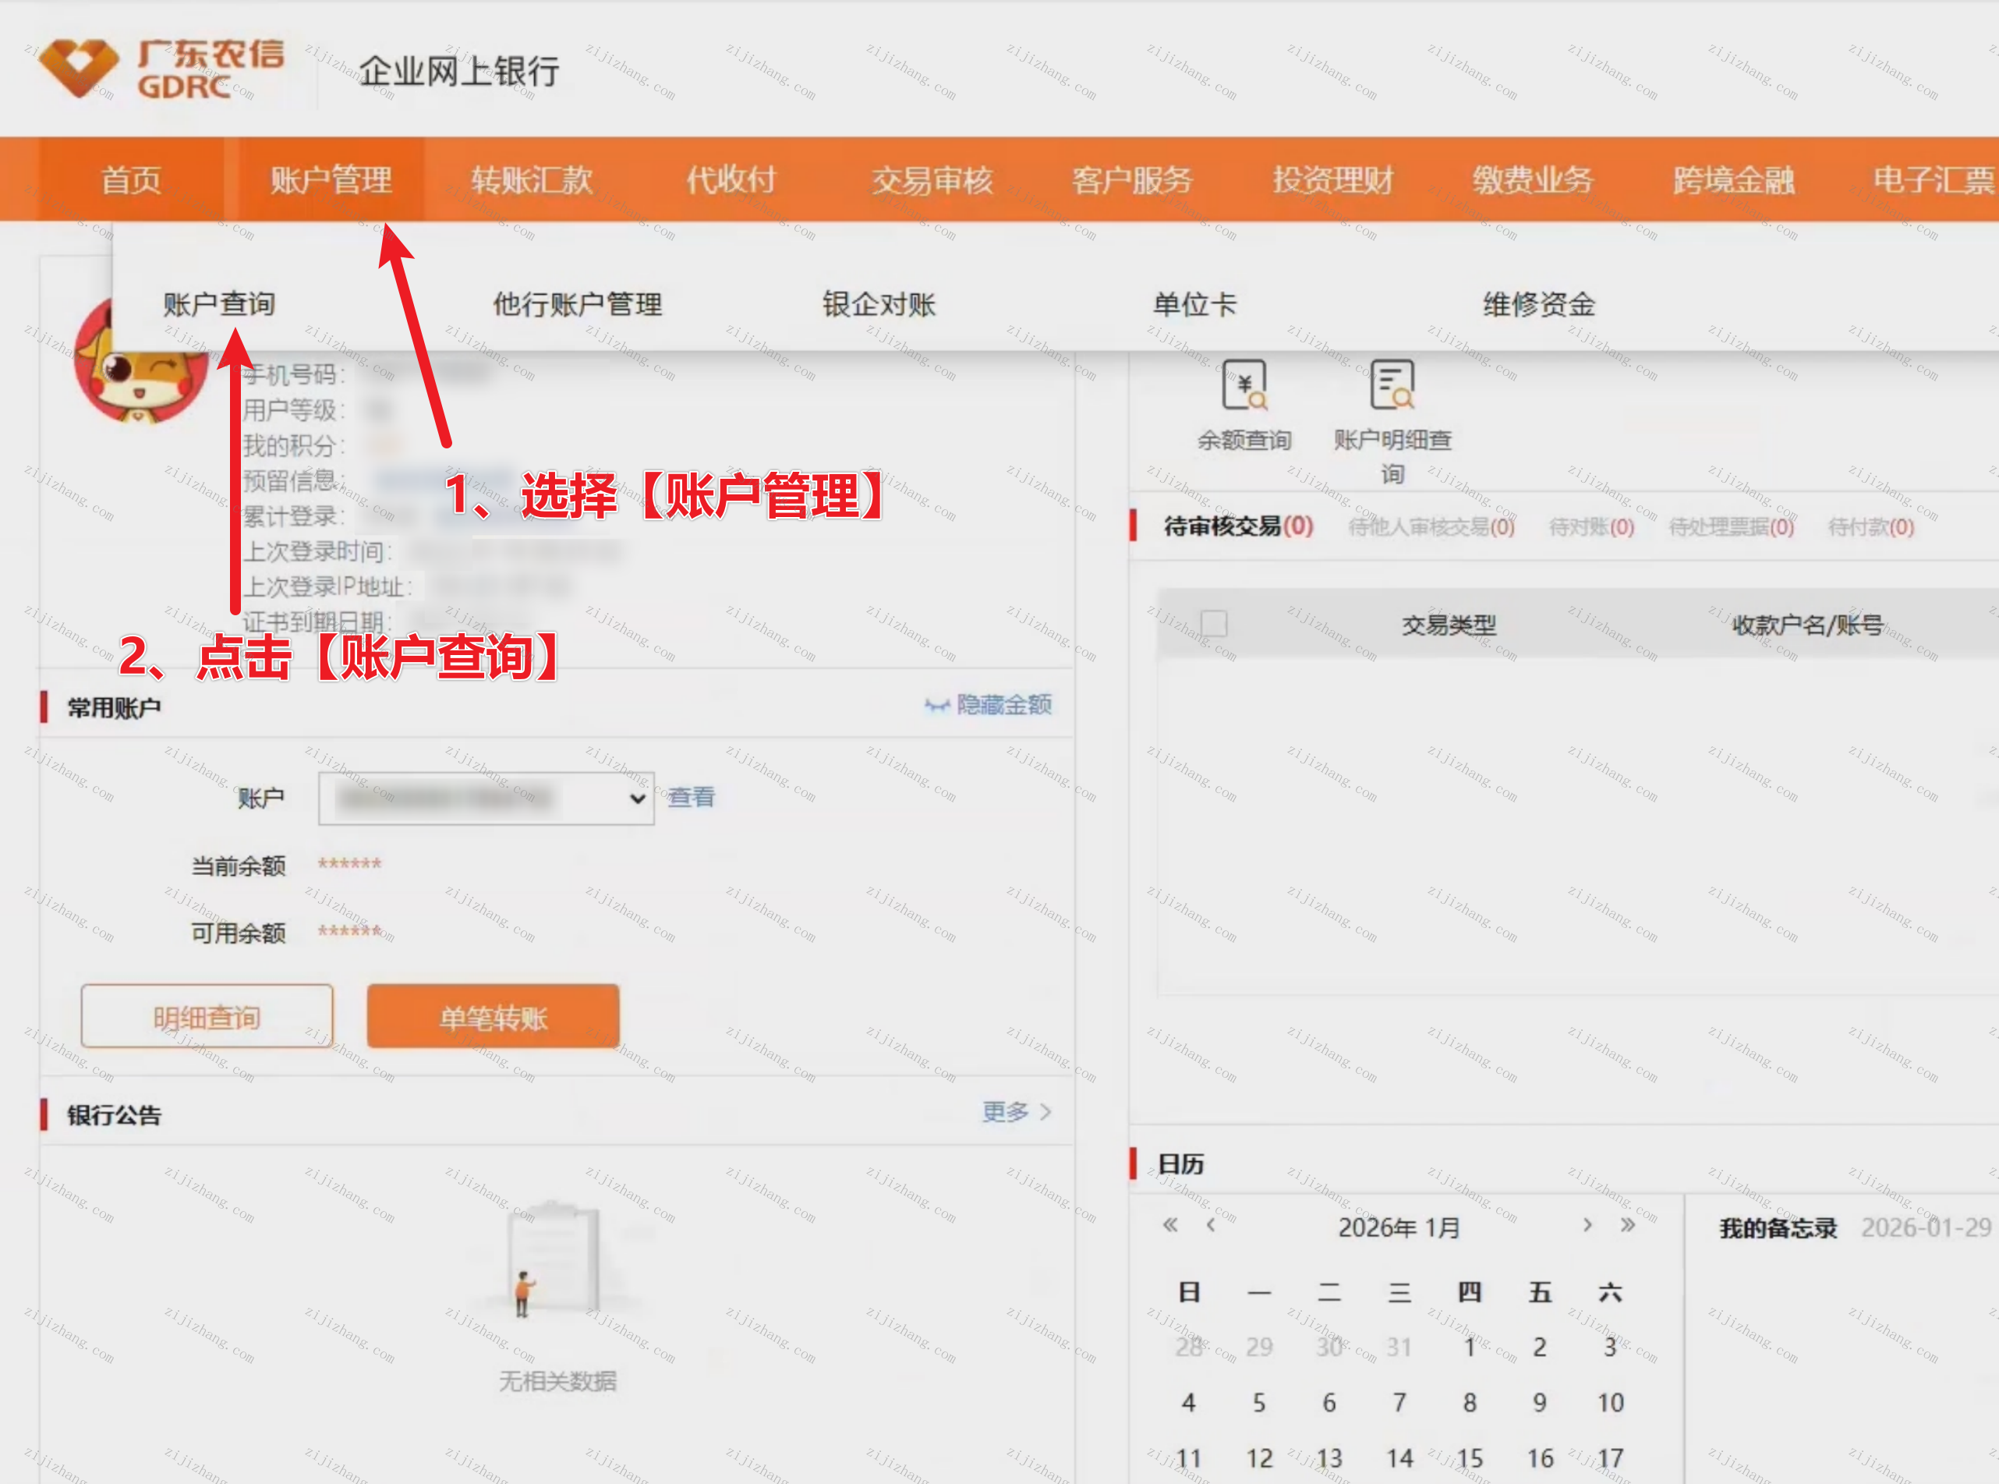Open the 投资理财 menu
The height and width of the screenshot is (1484, 1999).
point(1332,181)
